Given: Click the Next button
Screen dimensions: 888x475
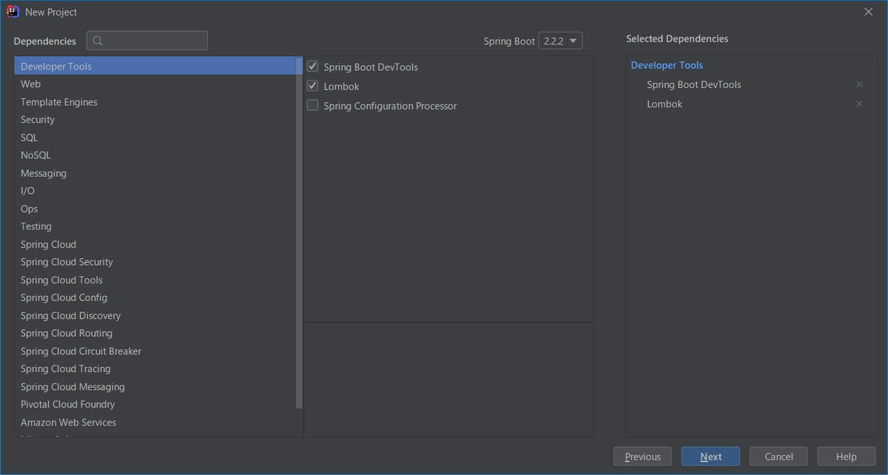Looking at the screenshot, I should click(710, 457).
